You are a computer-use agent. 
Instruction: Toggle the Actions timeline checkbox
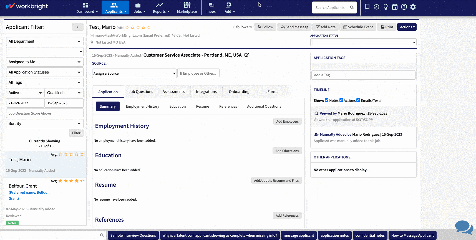coord(341,100)
